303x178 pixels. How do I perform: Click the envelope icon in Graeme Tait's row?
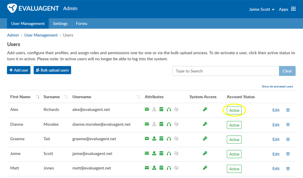[147, 138]
